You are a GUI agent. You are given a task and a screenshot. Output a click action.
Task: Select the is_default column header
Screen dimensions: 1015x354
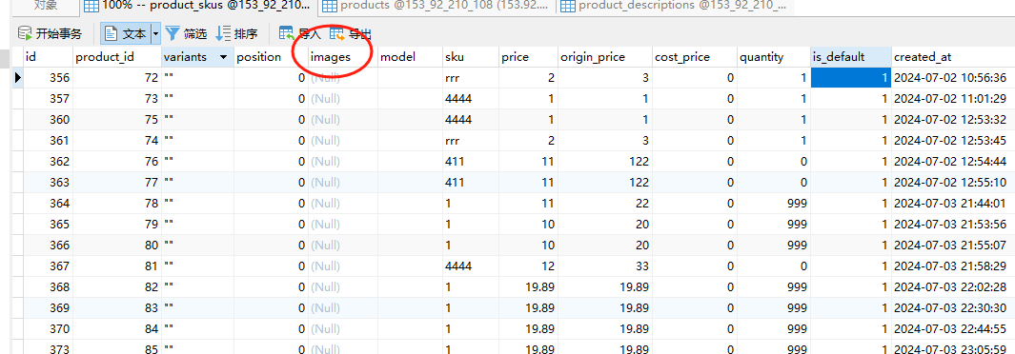[x=851, y=57]
